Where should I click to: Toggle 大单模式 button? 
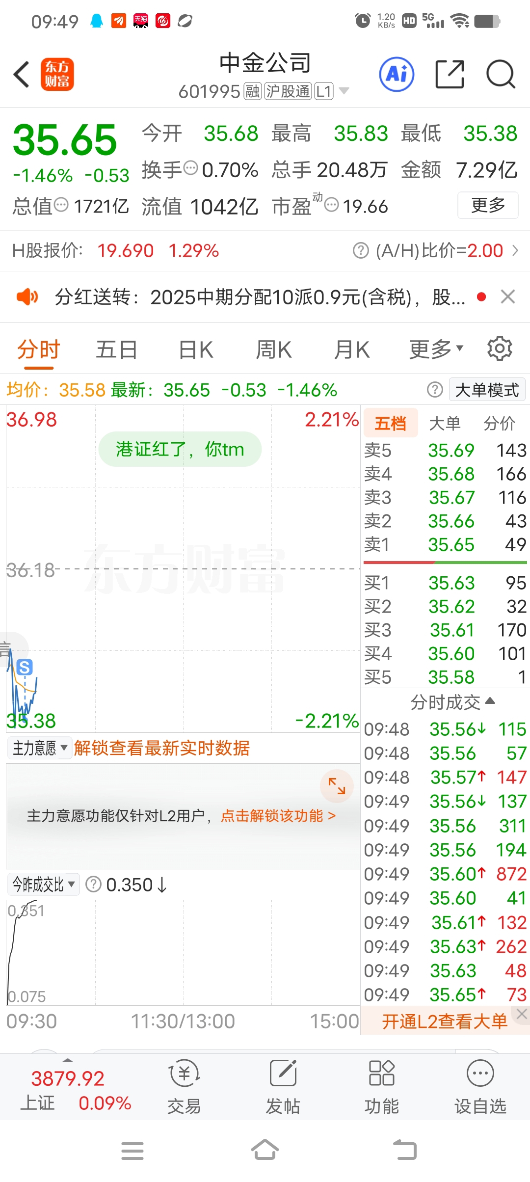pos(487,390)
